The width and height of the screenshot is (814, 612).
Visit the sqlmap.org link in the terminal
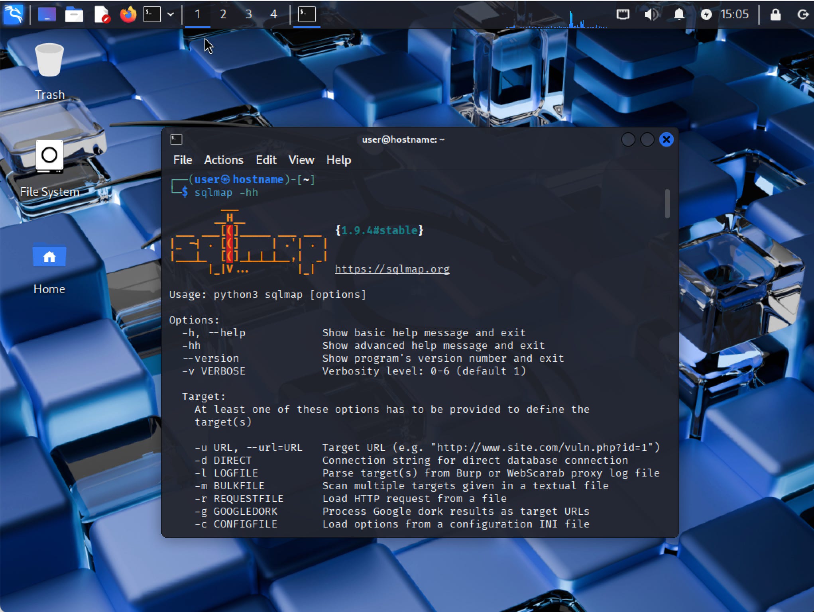coord(392,269)
